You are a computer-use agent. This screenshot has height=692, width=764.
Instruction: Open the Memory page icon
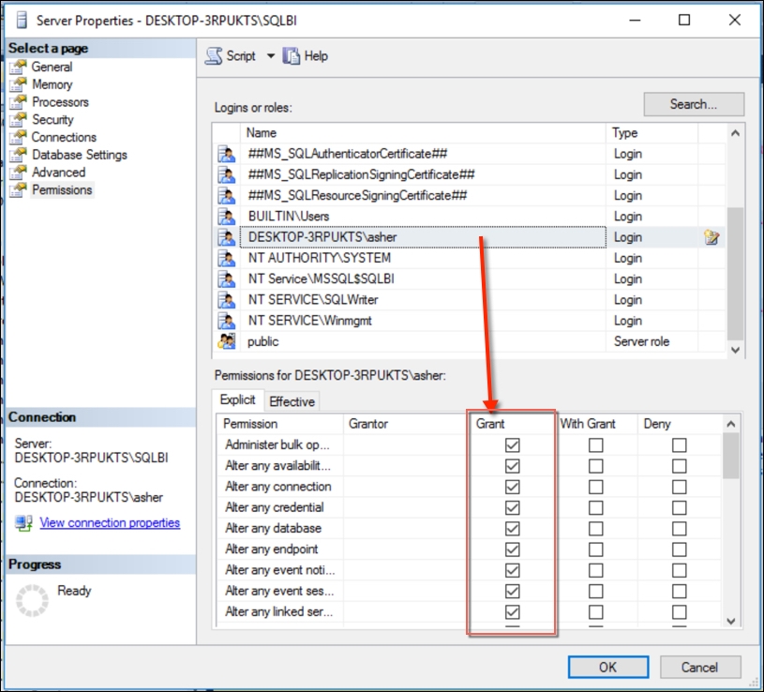tap(18, 84)
